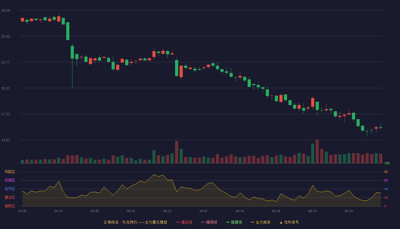Image resolution: width=400 pixels, height=229 pixels.
Task: Click the 05-29 date label
Action: coord(276,211)
